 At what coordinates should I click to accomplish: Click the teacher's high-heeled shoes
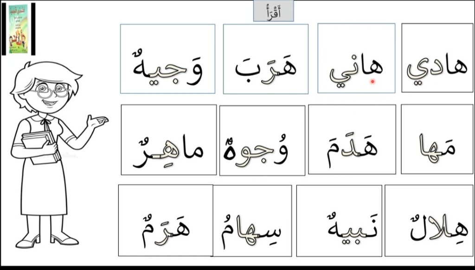click(46, 240)
